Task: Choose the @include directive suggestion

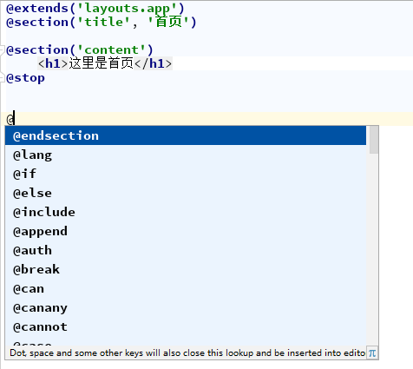Action: (x=186, y=212)
